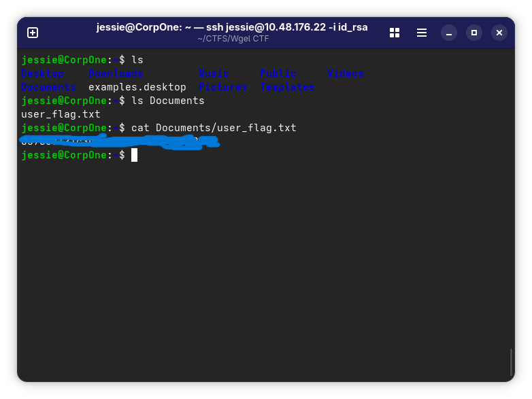Viewport: 532px width, 399px height.
Task: Click the terminal window title text
Action: [232, 27]
